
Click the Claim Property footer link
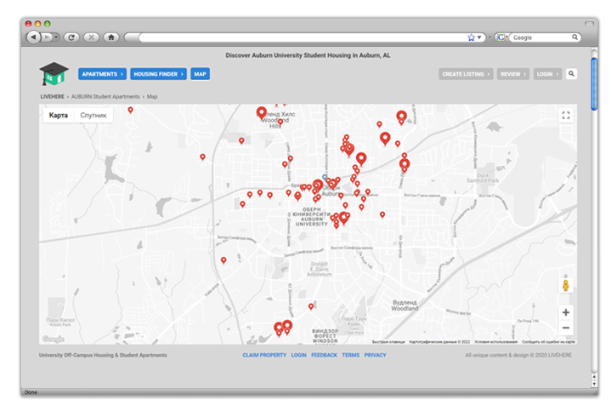click(x=264, y=355)
